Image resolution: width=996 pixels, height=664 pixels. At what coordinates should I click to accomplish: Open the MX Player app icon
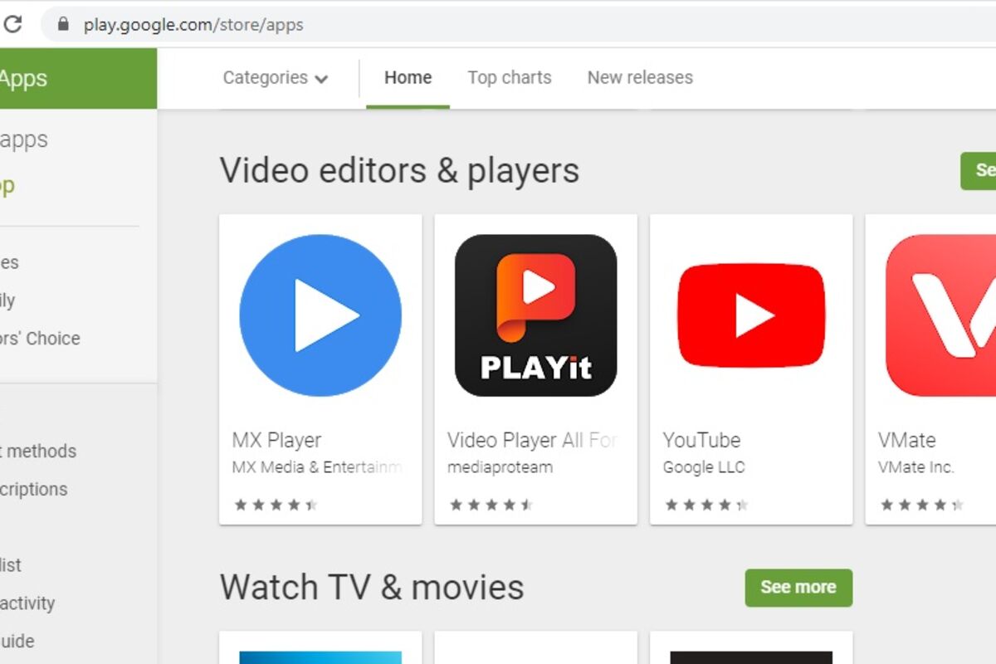(x=320, y=315)
